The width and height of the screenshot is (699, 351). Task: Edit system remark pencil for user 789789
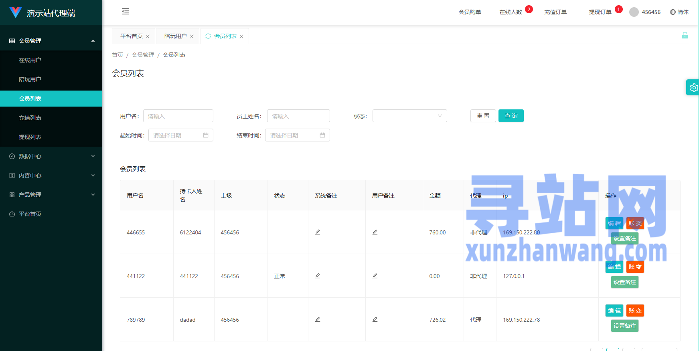pos(318,319)
